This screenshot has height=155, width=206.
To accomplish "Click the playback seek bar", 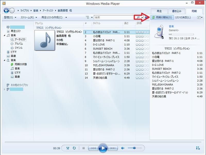I will [x=103, y=142].
